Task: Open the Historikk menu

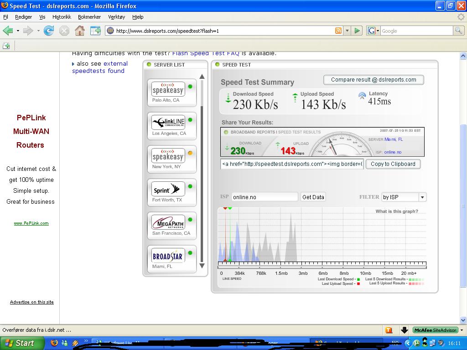Action: point(62,17)
